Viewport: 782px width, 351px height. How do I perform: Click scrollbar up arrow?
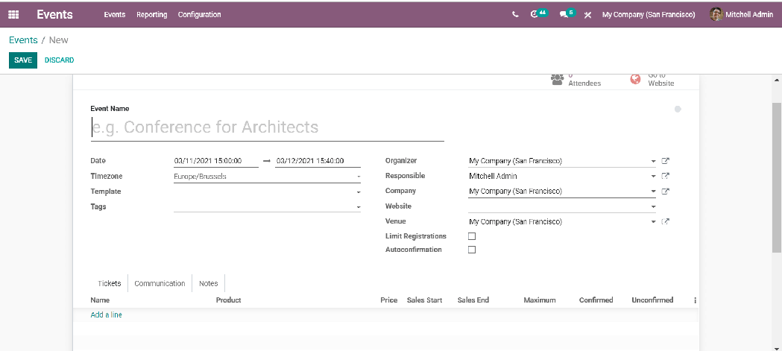pyautogui.click(x=777, y=80)
